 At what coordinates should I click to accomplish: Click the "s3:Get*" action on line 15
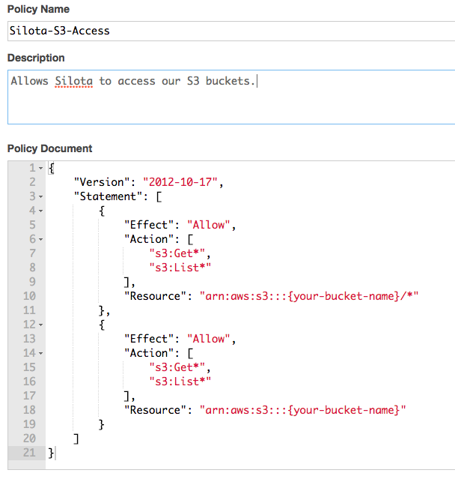177,367
